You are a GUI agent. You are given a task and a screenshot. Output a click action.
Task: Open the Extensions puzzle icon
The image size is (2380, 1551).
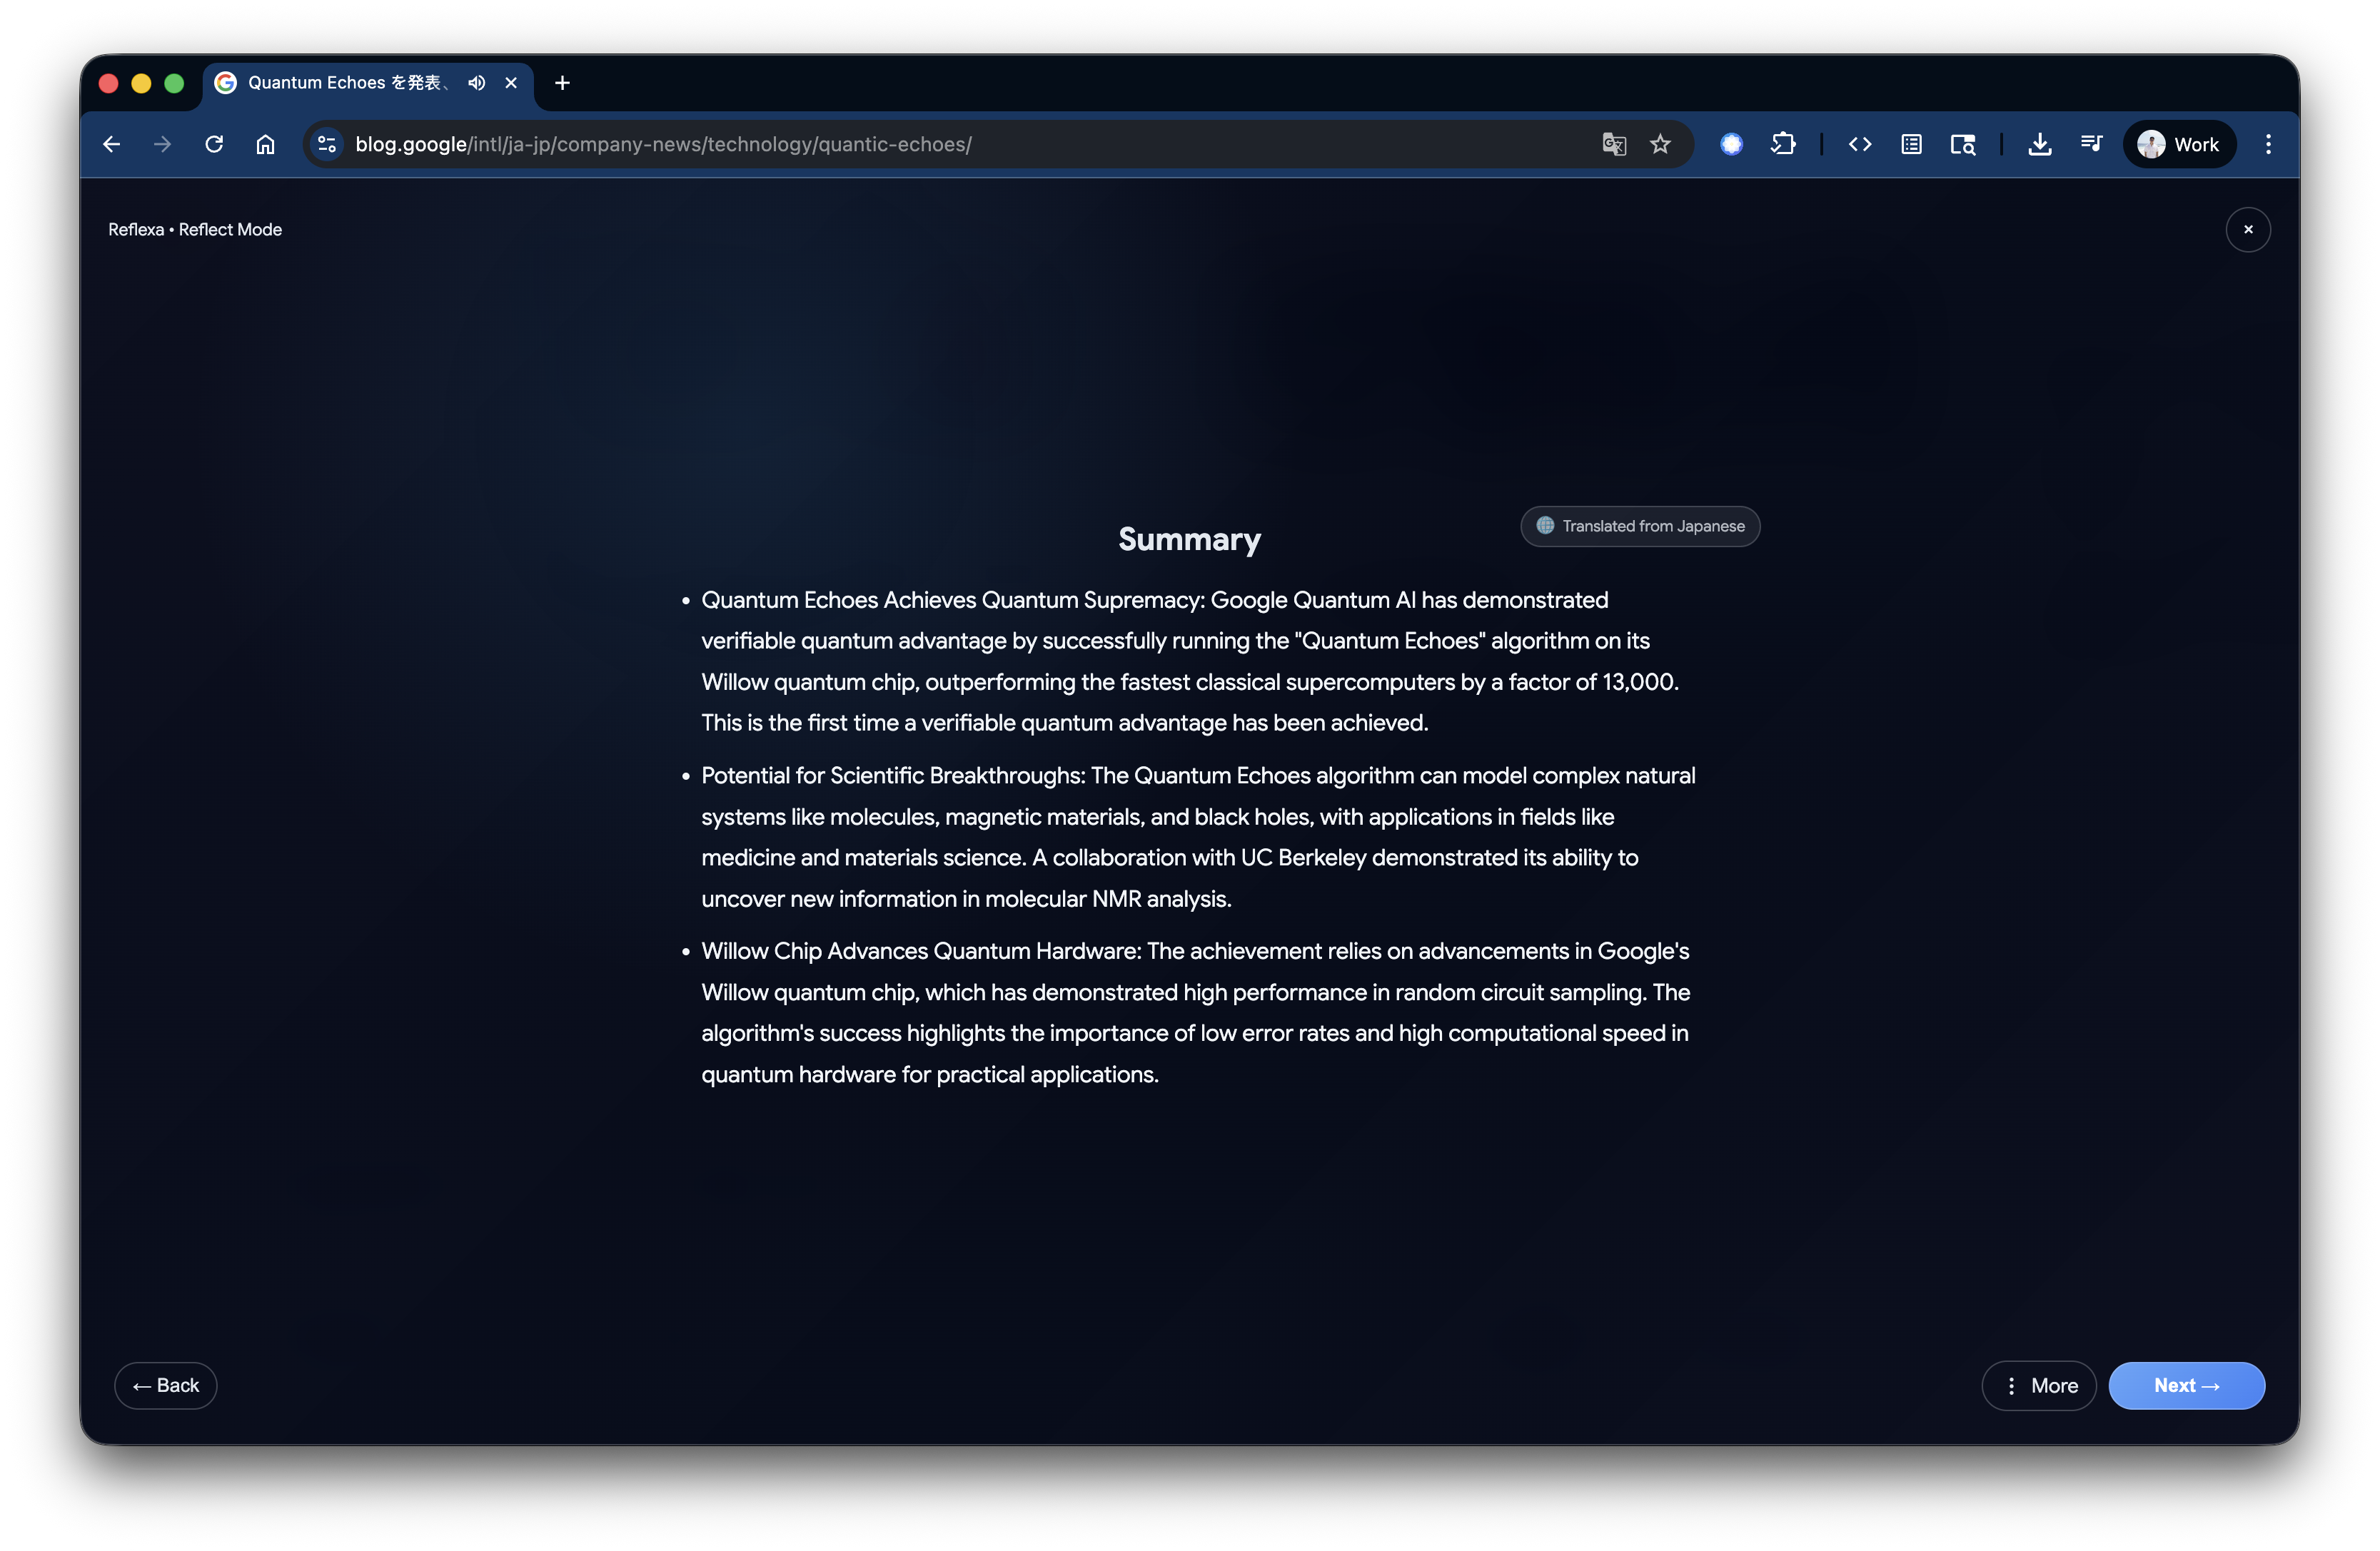1783,144
